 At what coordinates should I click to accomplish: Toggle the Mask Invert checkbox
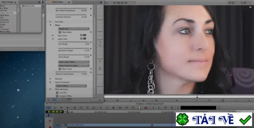[x=60, y=69]
